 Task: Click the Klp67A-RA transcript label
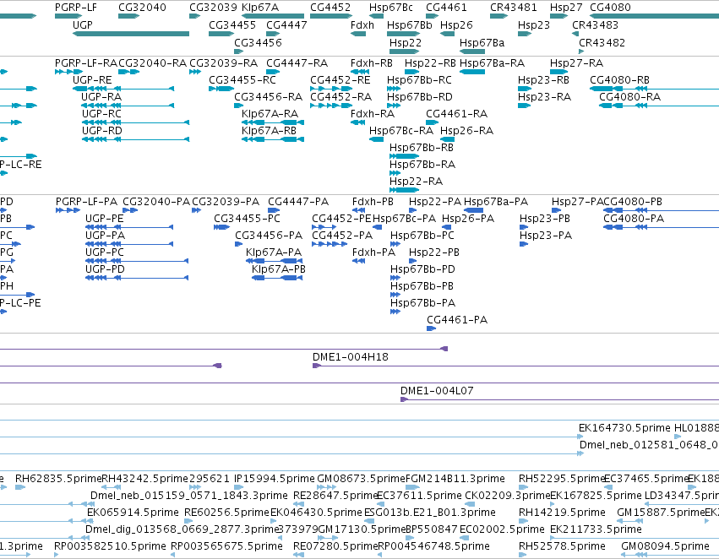coord(270,114)
